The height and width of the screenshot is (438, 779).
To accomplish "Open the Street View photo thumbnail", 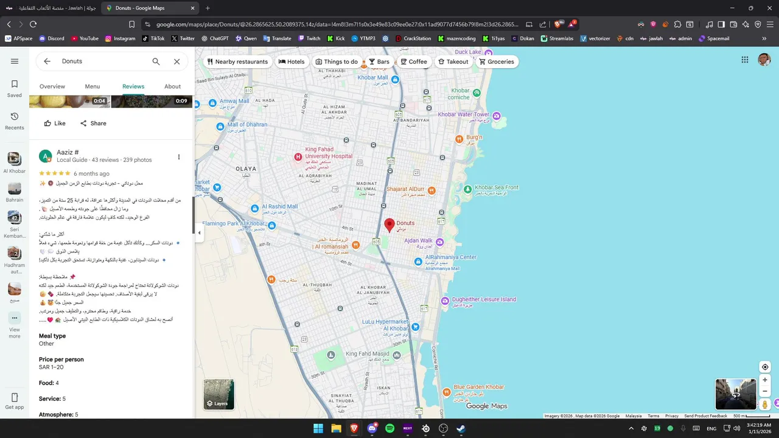I will [735, 394].
